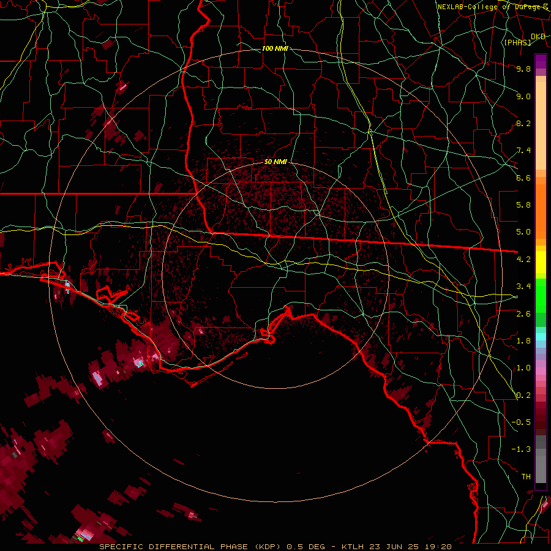Click the 2.6 value on the legend
The width and height of the screenshot is (551, 551).
(x=523, y=314)
